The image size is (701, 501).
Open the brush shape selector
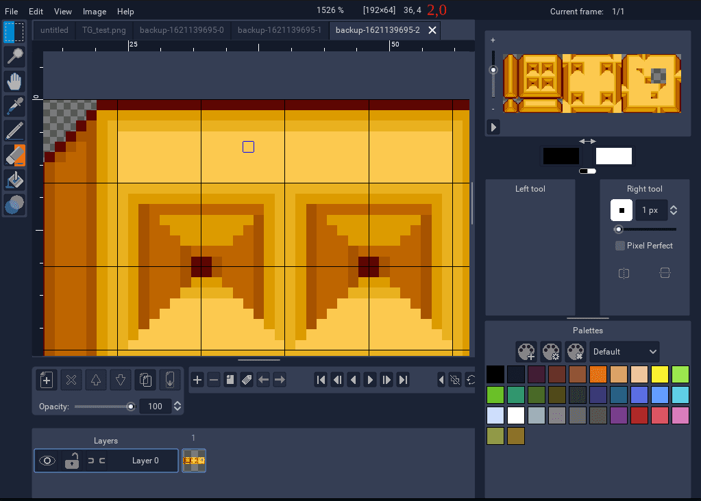tap(622, 210)
